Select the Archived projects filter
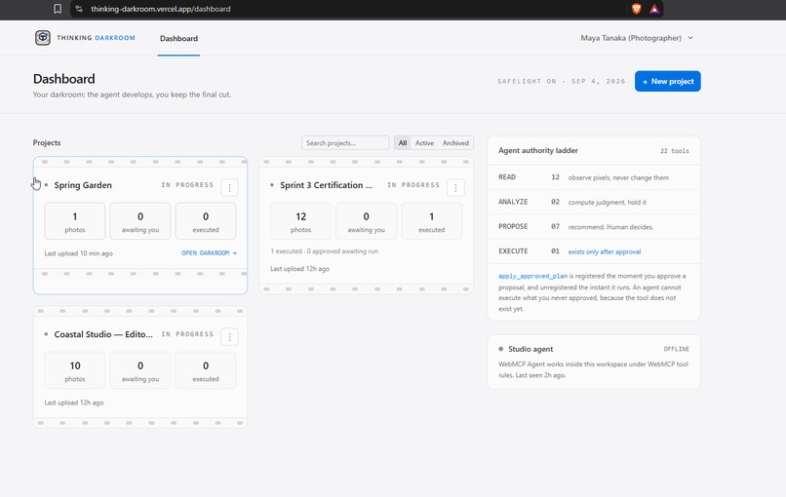The height and width of the screenshot is (497, 786). coord(455,143)
